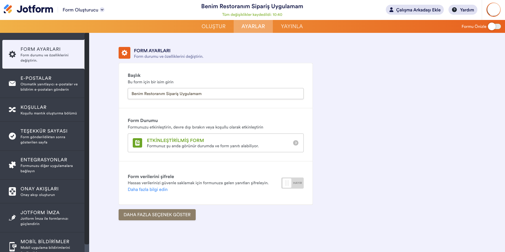
Task: Click the user profile avatar circle
Action: [x=494, y=10]
